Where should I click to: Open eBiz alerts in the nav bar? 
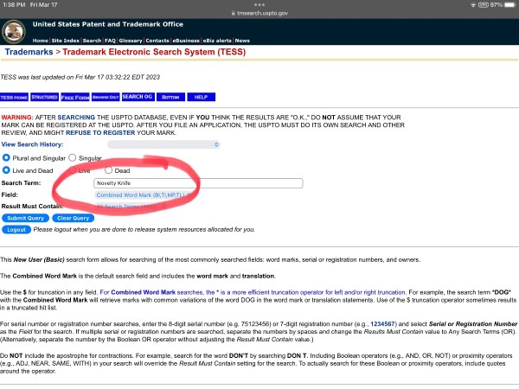click(217, 41)
